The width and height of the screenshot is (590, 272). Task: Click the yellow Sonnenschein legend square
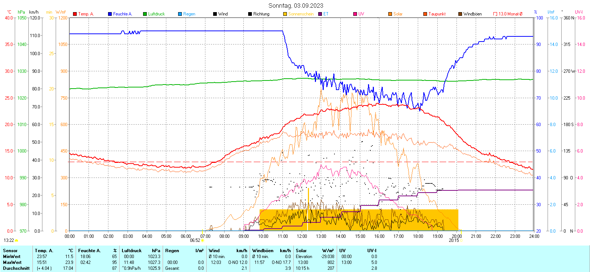[x=285, y=14]
